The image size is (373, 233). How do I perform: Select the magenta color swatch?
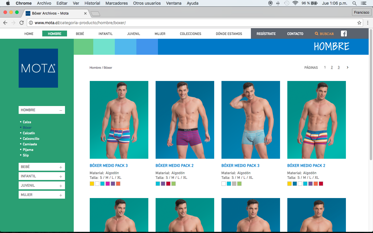[108, 183]
